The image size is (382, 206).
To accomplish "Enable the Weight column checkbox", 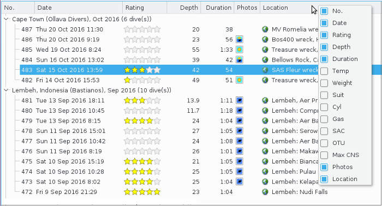I will tap(324, 83).
